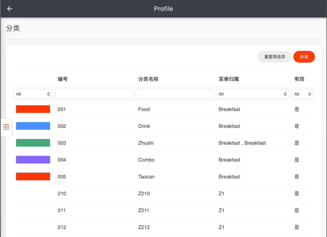The image size is (327, 237).
Task: Go back using the arrow icon
Action: 10,9
